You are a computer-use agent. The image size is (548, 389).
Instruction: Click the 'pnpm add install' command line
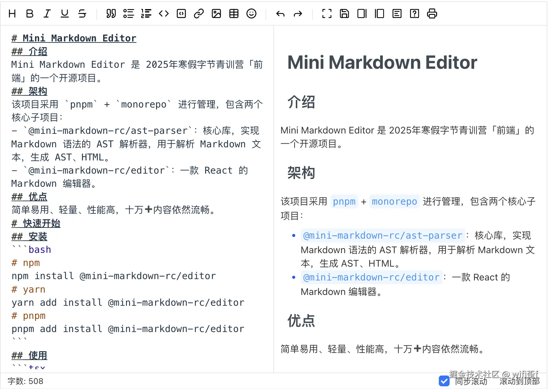[x=128, y=329]
